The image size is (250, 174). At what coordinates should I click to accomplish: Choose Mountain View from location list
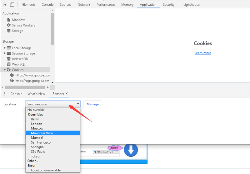pos(42,133)
